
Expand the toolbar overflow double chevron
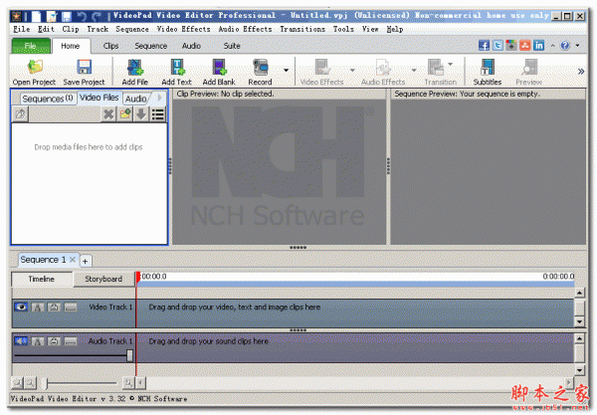(x=581, y=72)
